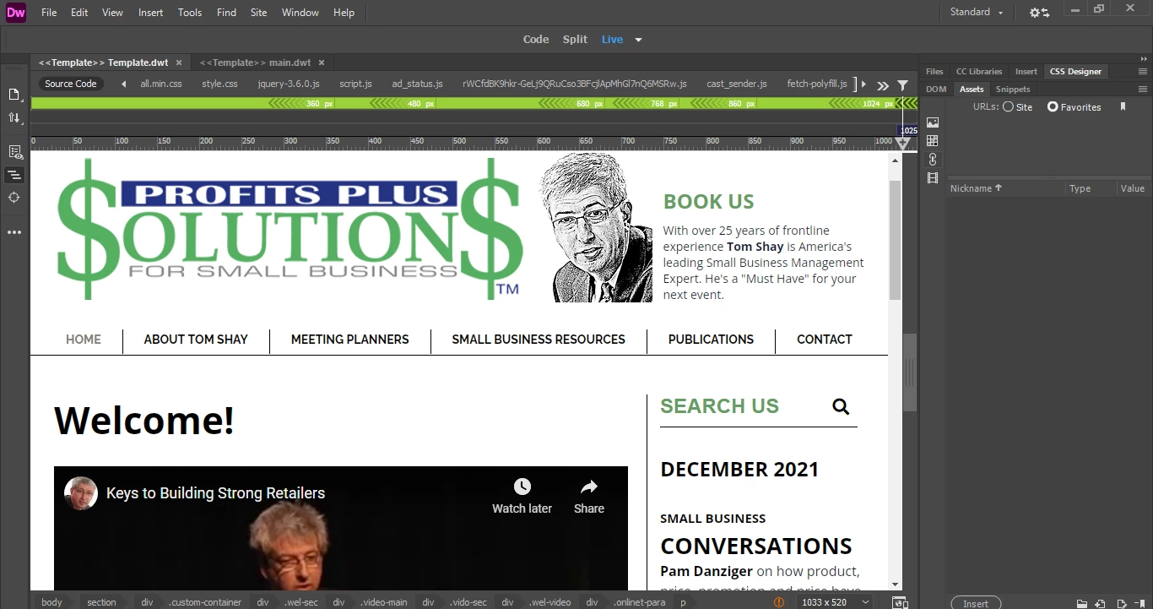The width and height of the screenshot is (1153, 609).
Task: Select the Favorites radio button
Action: [x=1053, y=107]
